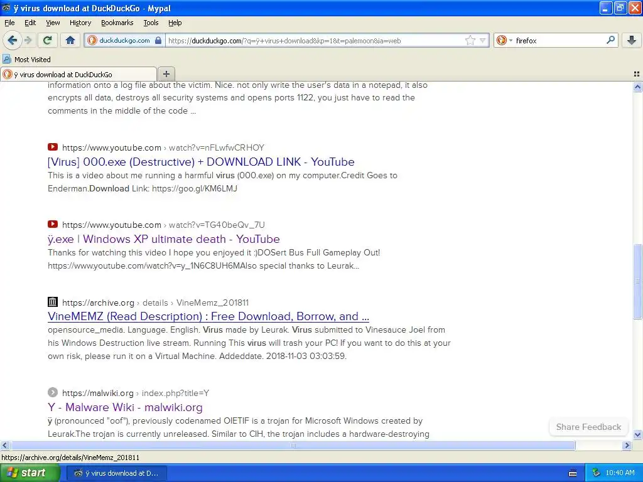Open the History menu
Image resolution: width=643 pixels, height=482 pixels.
[80, 23]
